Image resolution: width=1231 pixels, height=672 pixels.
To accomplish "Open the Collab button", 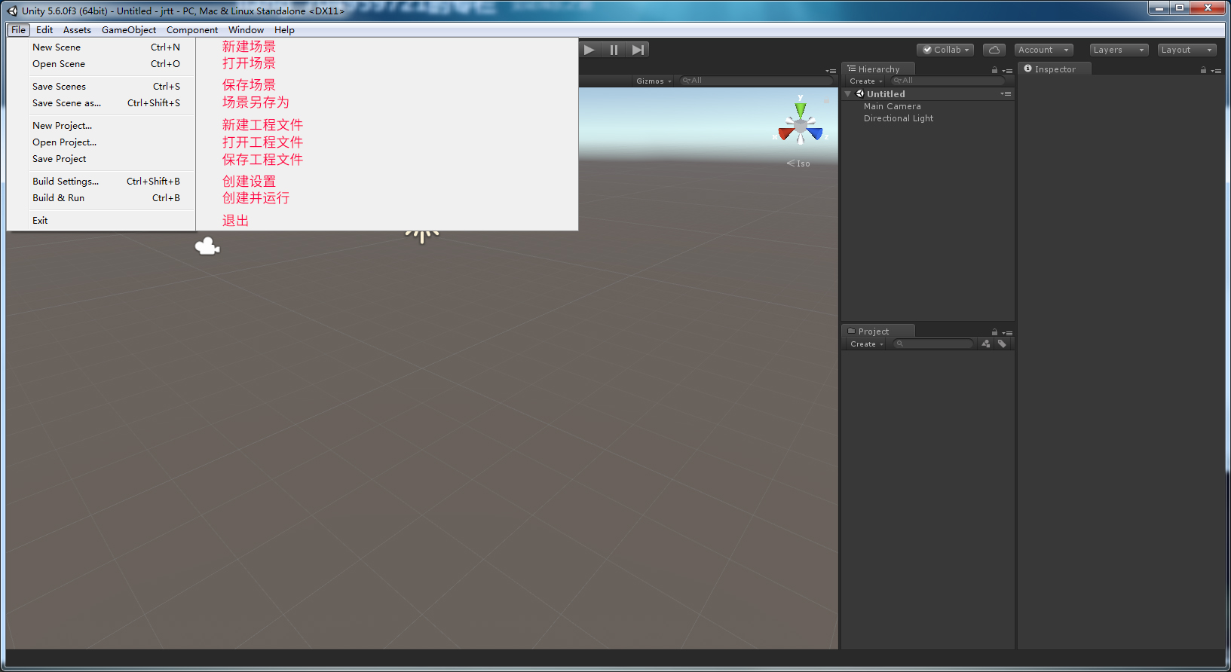I will 945,50.
